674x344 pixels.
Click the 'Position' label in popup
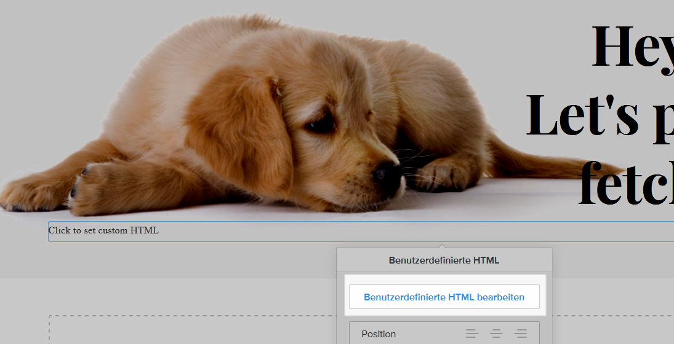point(379,334)
